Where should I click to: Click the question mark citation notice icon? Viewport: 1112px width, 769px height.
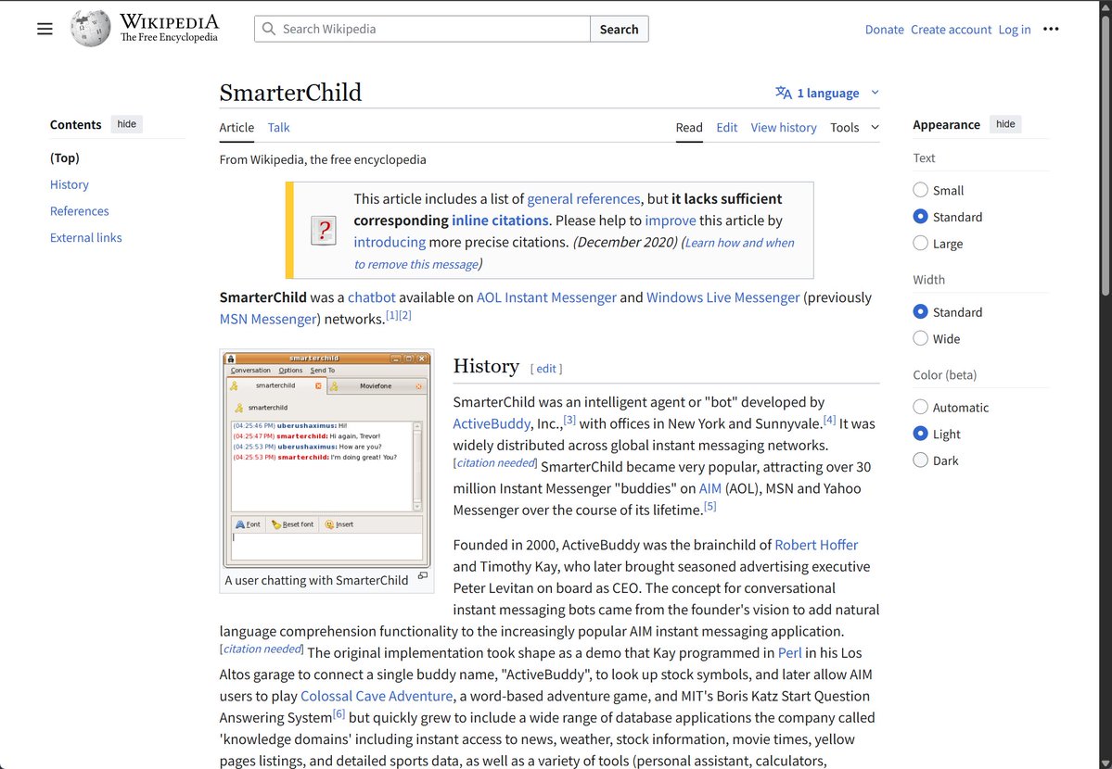(x=324, y=231)
